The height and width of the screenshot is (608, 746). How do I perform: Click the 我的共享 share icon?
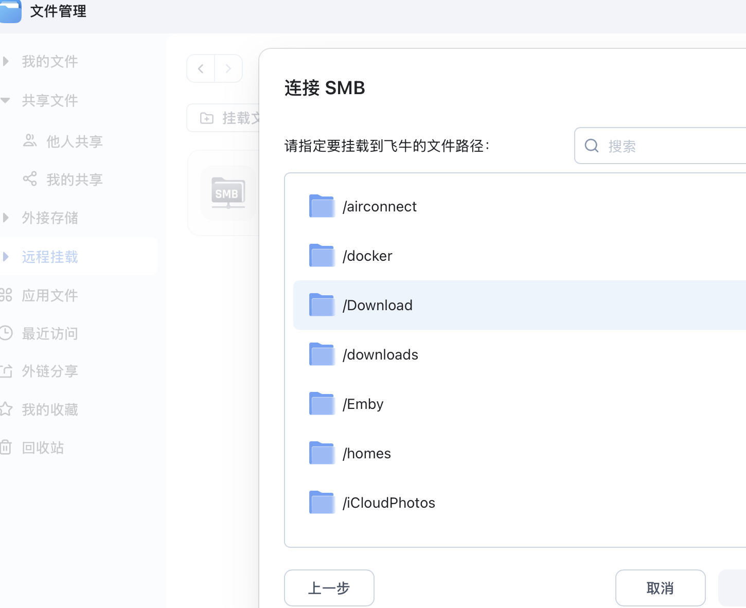[x=30, y=178]
